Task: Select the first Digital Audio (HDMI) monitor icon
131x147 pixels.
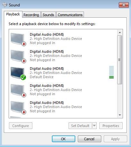Action: coord(18,40)
